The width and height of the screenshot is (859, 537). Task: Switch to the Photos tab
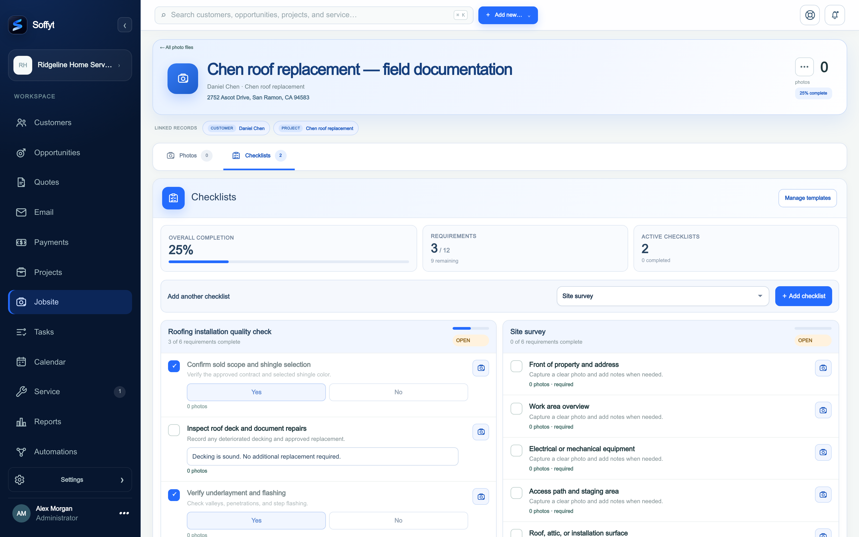point(189,155)
